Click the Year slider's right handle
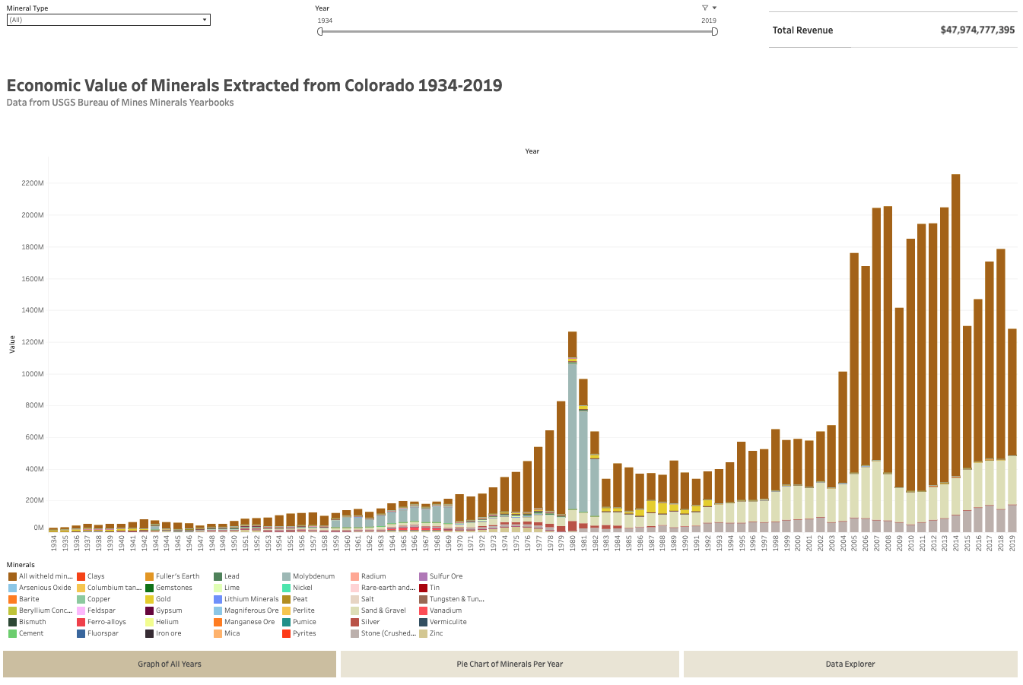Viewport: 1023px width, 685px height. tap(714, 32)
